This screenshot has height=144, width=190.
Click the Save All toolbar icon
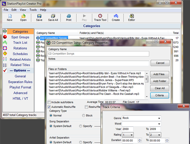(53, 18)
